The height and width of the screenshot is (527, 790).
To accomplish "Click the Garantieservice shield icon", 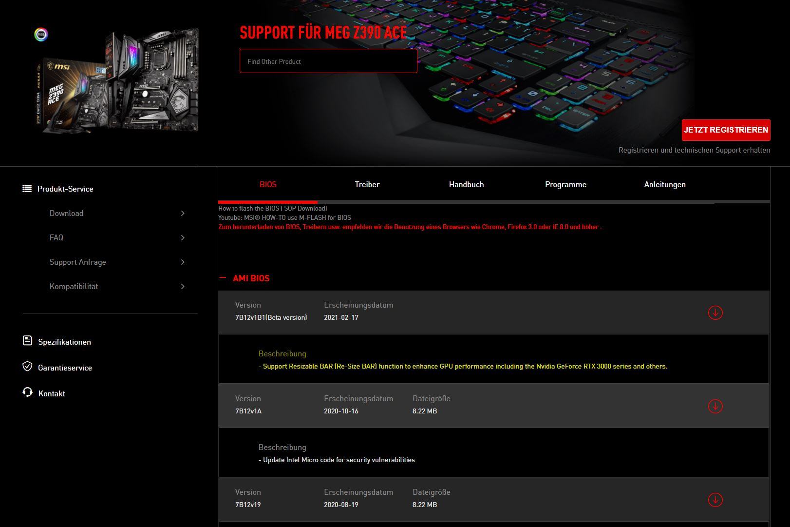I will [x=27, y=367].
